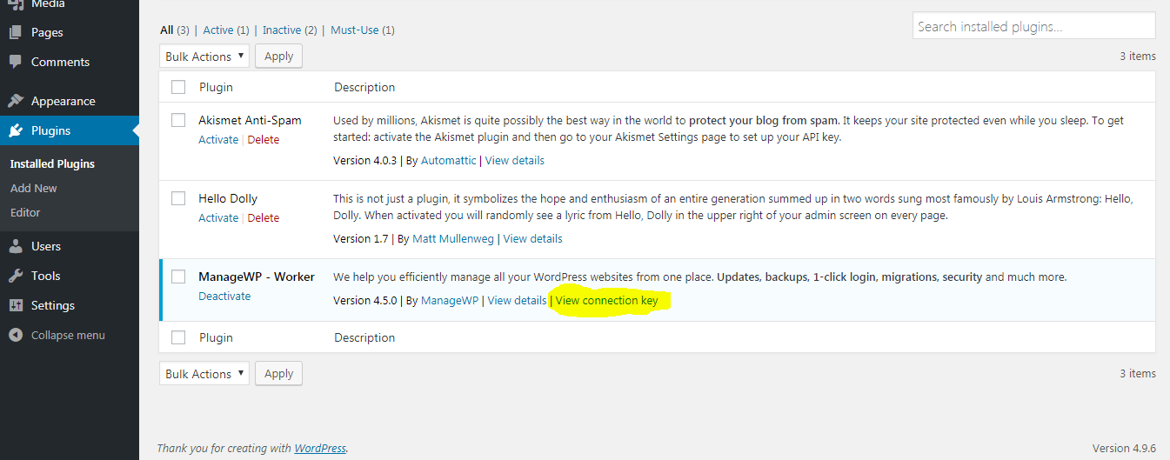Viewport: 1170px width, 460px height.
Task: Filter plugins by Inactive
Action: (282, 30)
